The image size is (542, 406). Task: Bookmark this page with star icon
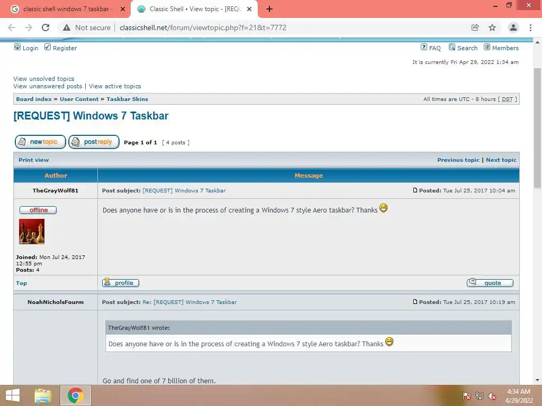tap(492, 27)
